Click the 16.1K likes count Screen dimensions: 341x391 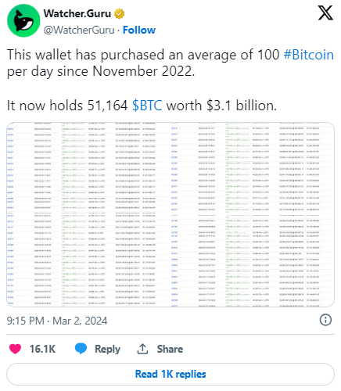pyautogui.click(x=42, y=349)
